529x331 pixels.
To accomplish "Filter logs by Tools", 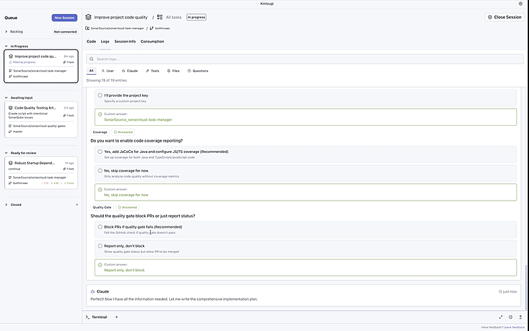I will coord(153,71).
